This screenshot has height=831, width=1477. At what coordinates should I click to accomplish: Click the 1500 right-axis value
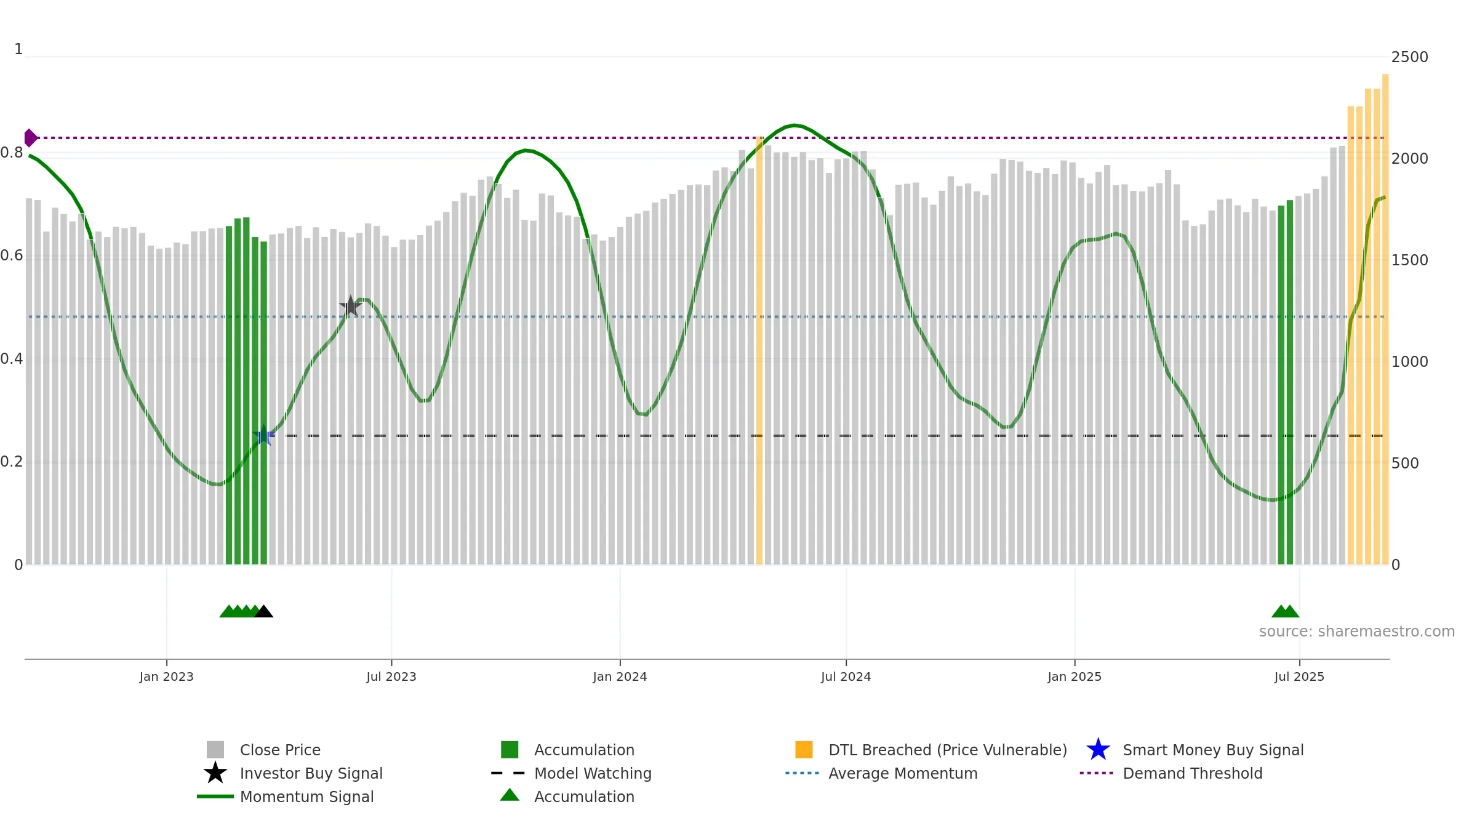click(x=1410, y=260)
